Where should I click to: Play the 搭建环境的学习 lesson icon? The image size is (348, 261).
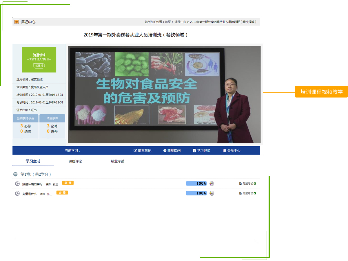pyautogui.click(x=17, y=184)
